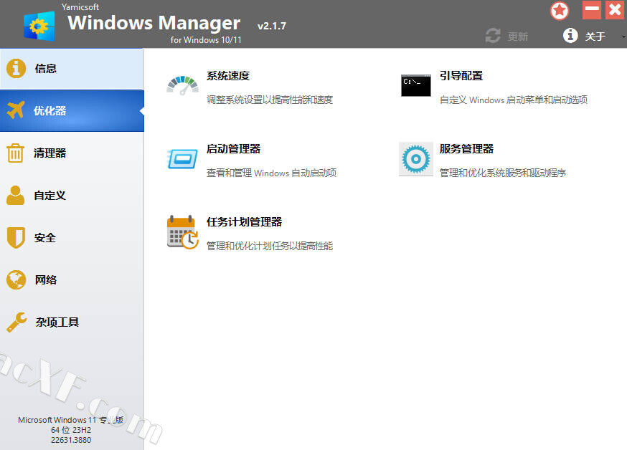Switch to the 网络 tab label

point(46,280)
